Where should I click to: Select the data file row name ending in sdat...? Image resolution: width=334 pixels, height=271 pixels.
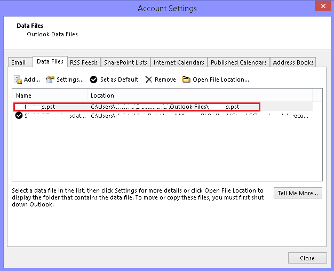click(55, 116)
